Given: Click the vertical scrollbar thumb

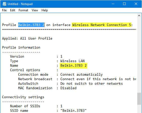Looking at the screenshot, I should (x=139, y=99).
